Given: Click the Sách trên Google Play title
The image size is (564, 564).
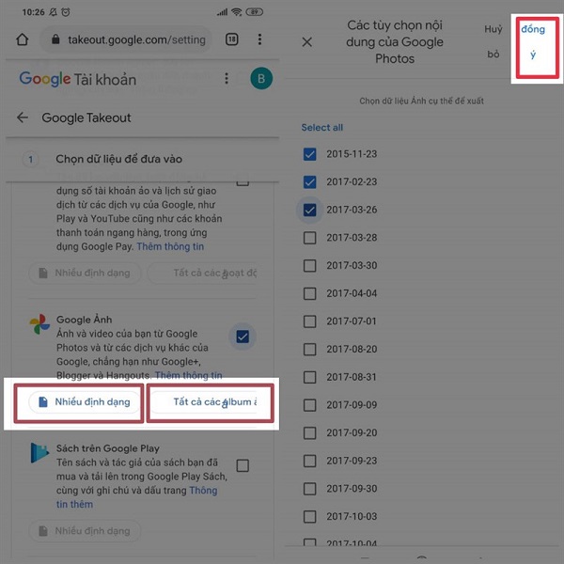Looking at the screenshot, I should 107,448.
